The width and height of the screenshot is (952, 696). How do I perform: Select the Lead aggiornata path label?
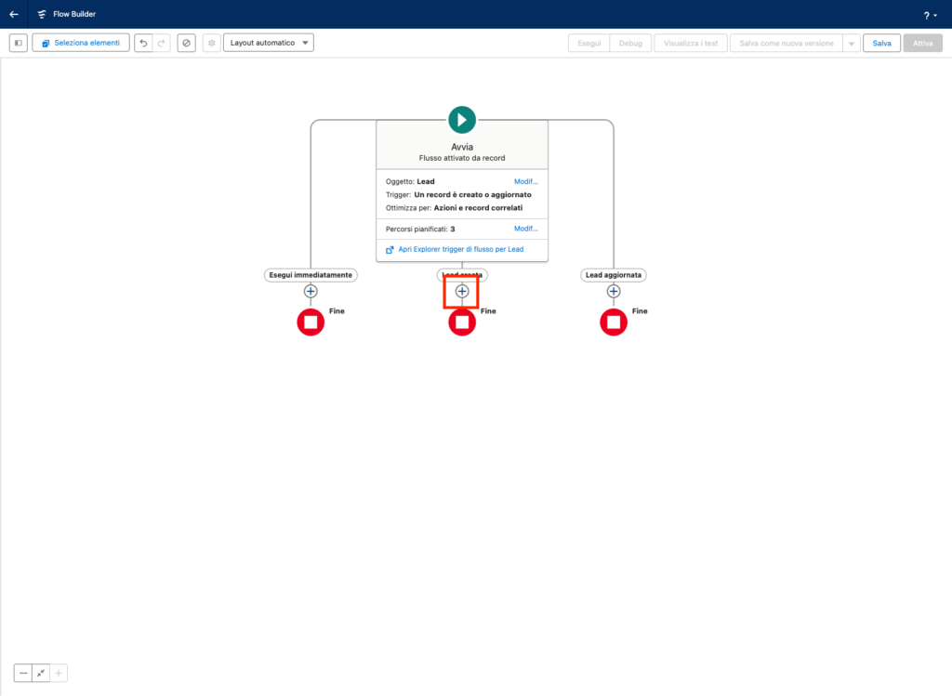point(614,275)
